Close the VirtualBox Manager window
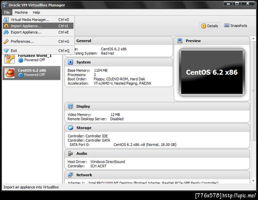258x200 pixels. pos(248,3)
